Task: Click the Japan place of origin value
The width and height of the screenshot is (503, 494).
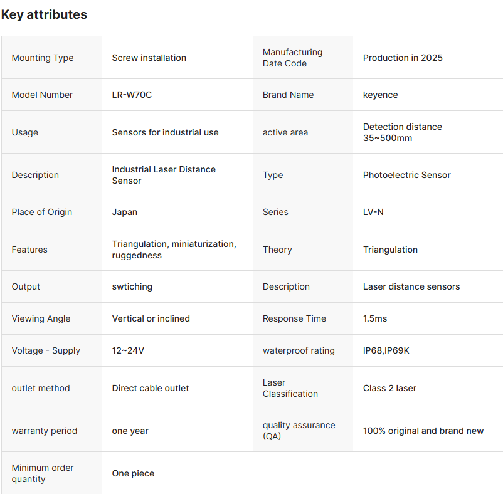Action: tap(125, 212)
